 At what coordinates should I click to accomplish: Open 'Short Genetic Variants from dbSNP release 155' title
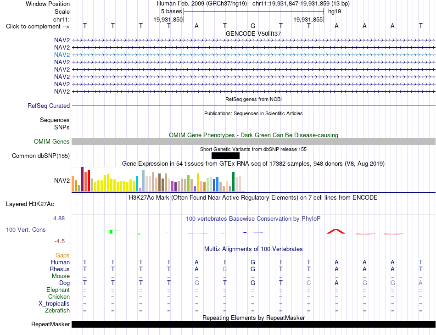(253, 149)
